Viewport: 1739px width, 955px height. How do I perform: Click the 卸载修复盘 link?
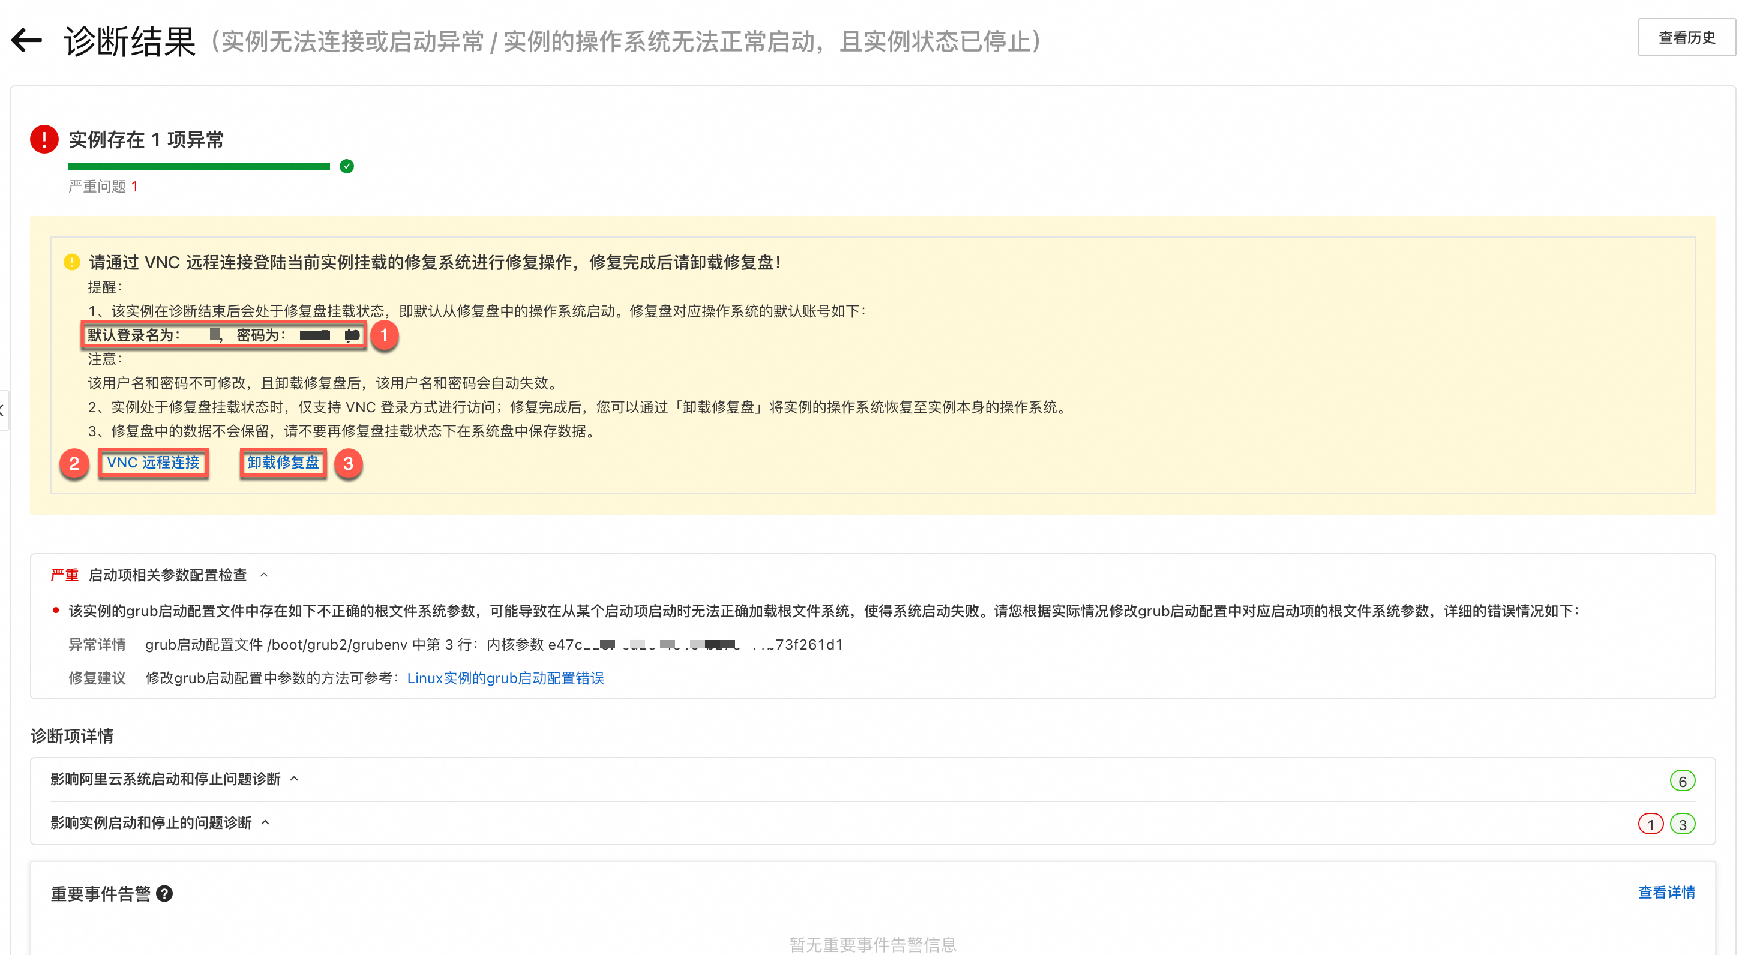click(x=283, y=463)
